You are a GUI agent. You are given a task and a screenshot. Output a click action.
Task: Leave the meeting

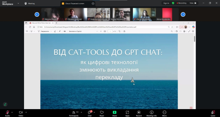tap(213, 113)
